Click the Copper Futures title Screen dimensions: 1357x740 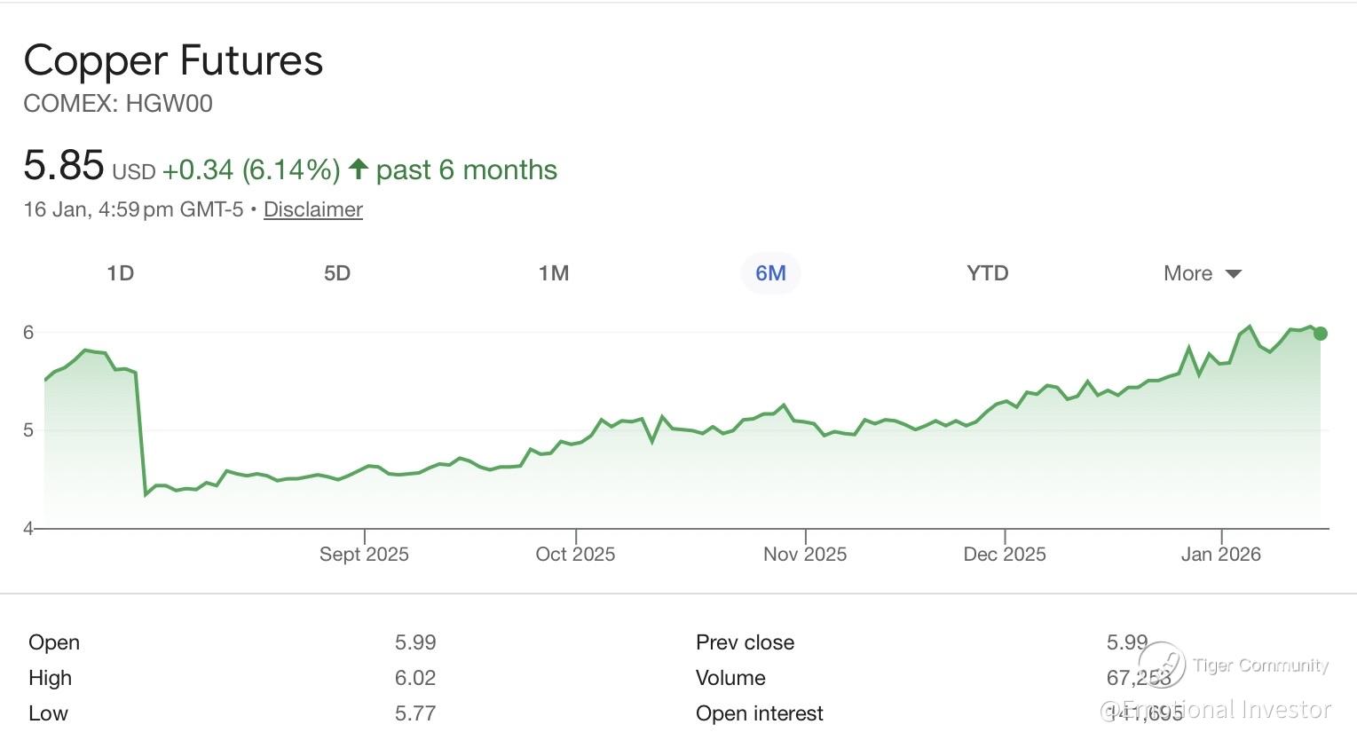[x=173, y=60]
